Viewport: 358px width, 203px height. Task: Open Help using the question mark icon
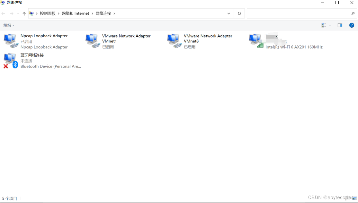tap(352, 25)
